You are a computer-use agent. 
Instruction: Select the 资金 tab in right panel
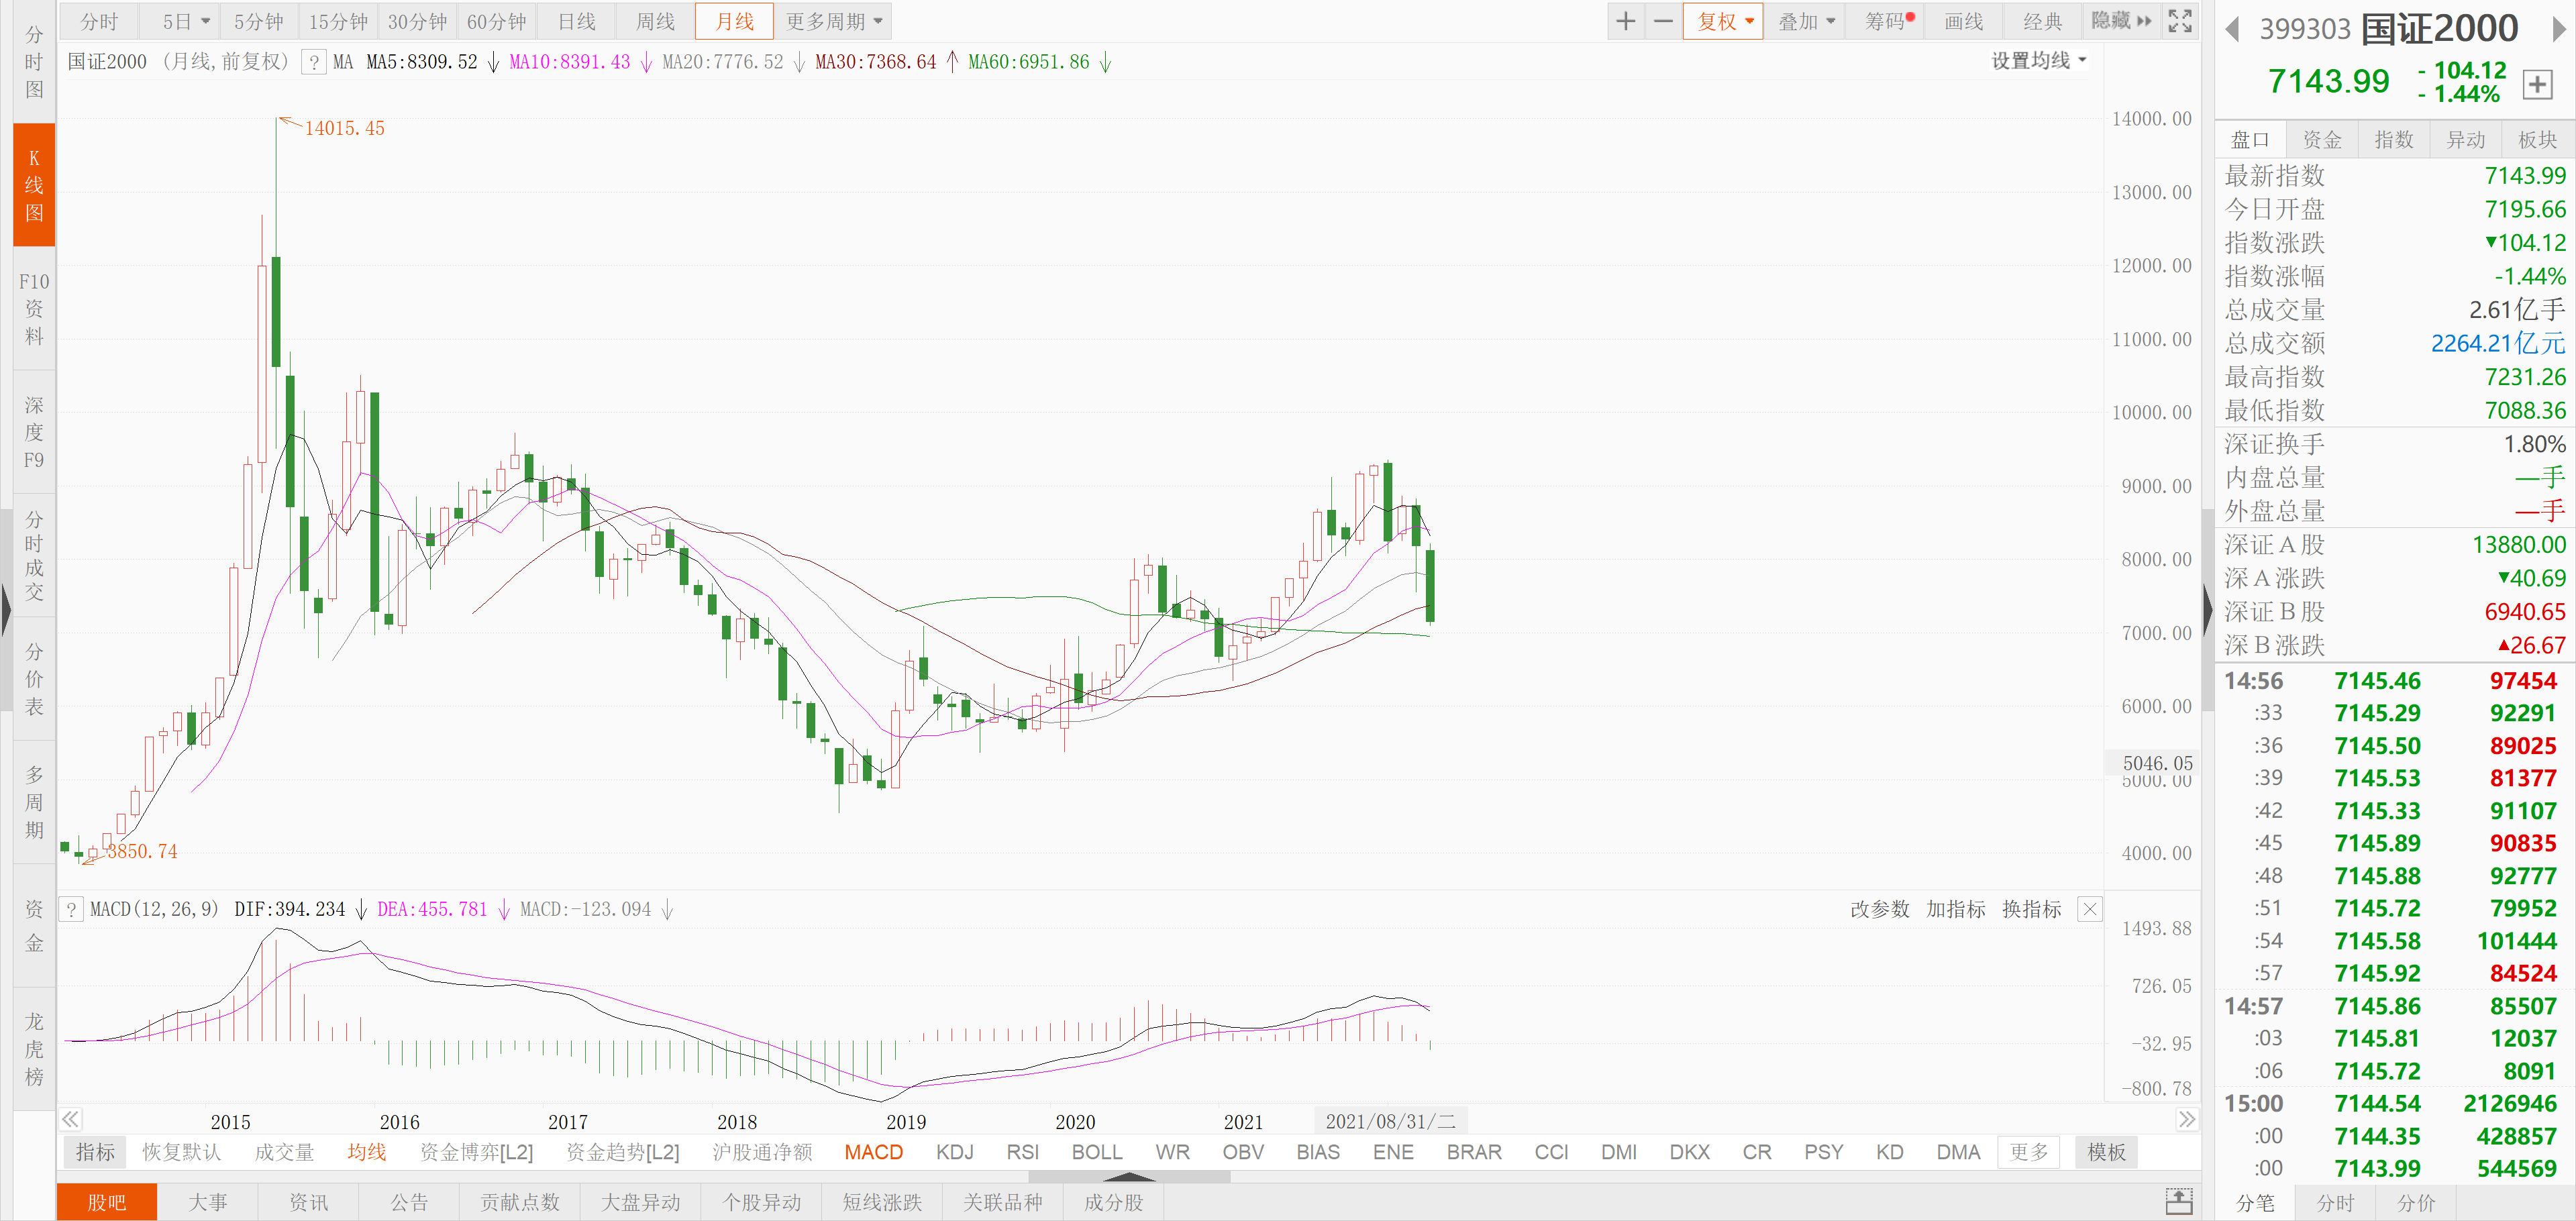point(2322,140)
